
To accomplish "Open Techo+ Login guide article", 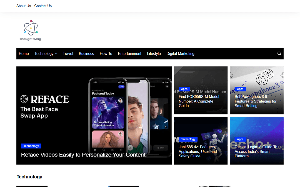I will pyautogui.click(x=256, y=151).
